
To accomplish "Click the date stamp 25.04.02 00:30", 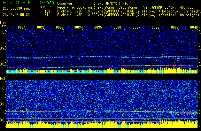I will click(16, 15).
